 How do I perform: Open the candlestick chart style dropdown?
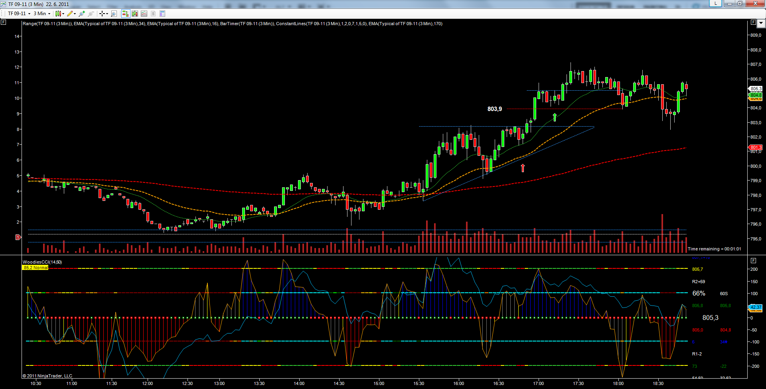click(x=59, y=14)
